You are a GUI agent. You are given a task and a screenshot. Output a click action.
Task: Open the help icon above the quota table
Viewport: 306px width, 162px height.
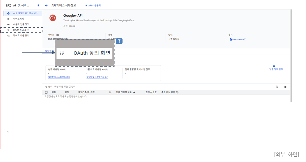pos(277,87)
